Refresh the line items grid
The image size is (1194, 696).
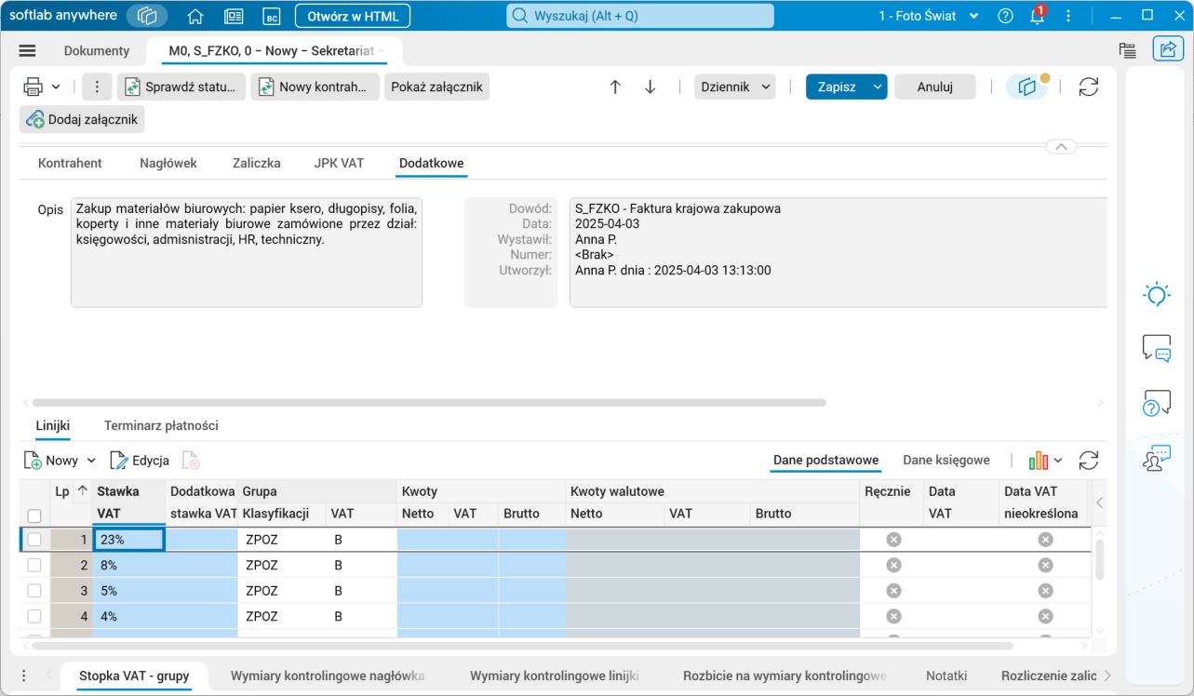[x=1088, y=461]
